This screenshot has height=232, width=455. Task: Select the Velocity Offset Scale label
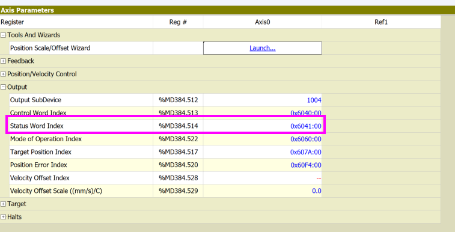[56, 191]
